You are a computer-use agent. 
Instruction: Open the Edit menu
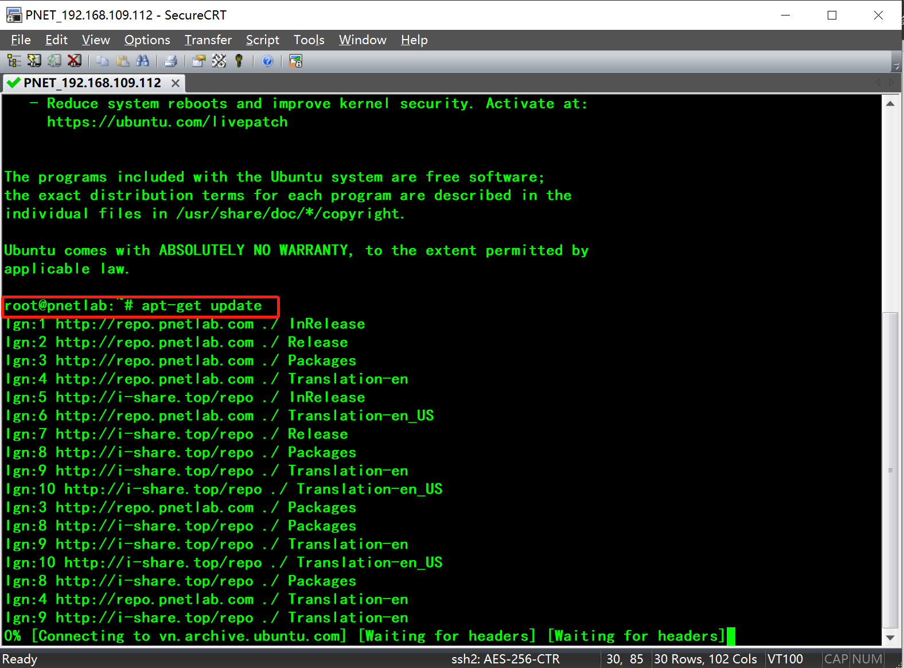(x=56, y=40)
